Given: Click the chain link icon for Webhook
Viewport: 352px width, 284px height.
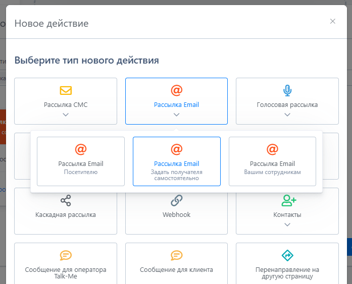Looking at the screenshot, I should pos(176,200).
